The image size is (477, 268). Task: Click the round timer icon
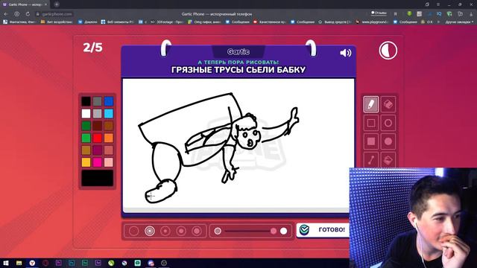pyautogui.click(x=388, y=51)
